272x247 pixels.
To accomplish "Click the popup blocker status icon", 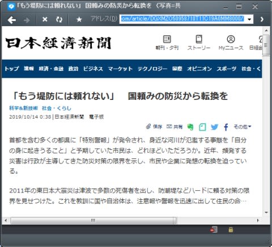I will click(x=214, y=229).
